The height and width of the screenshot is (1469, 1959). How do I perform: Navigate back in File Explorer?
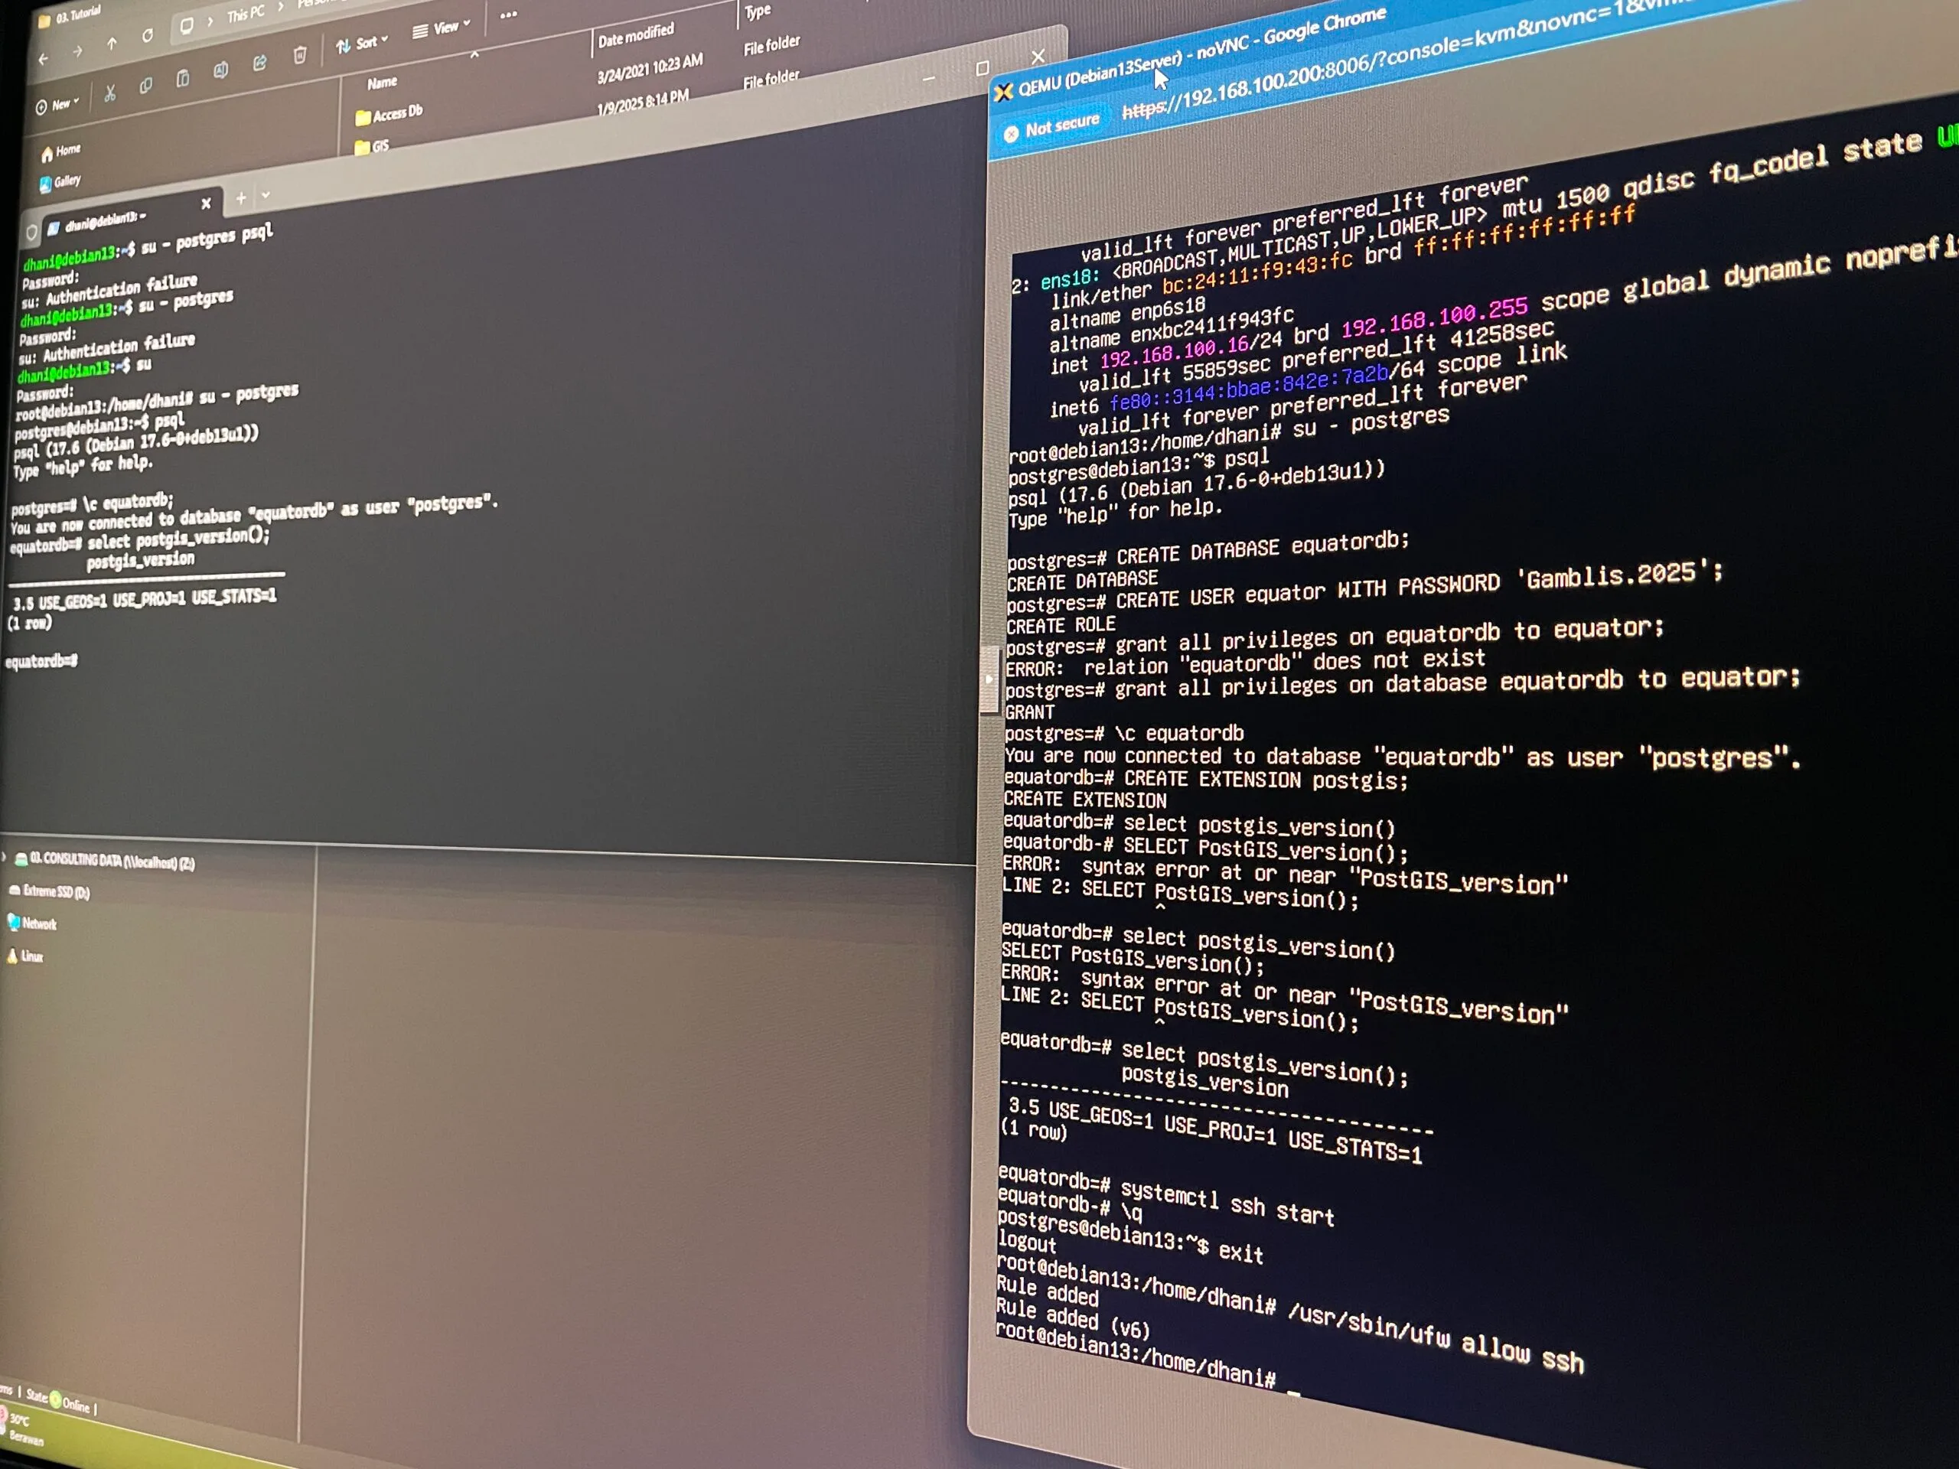(44, 60)
